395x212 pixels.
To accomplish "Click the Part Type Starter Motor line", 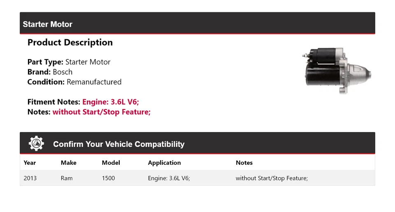I will (x=69, y=62).
